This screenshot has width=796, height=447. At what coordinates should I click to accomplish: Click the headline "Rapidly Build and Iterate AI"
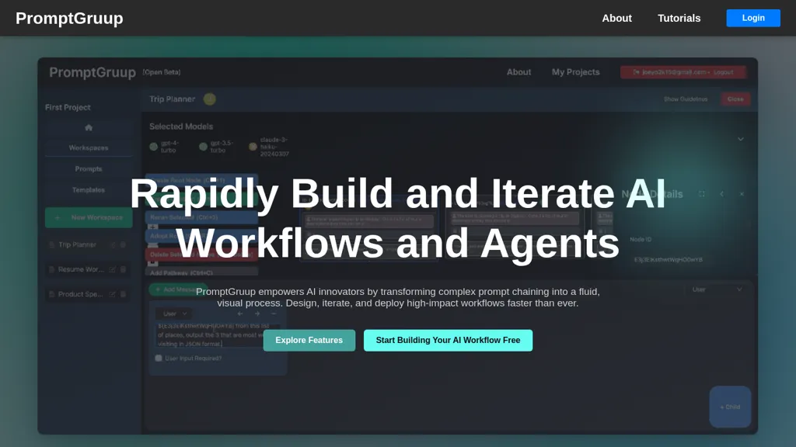click(x=397, y=193)
